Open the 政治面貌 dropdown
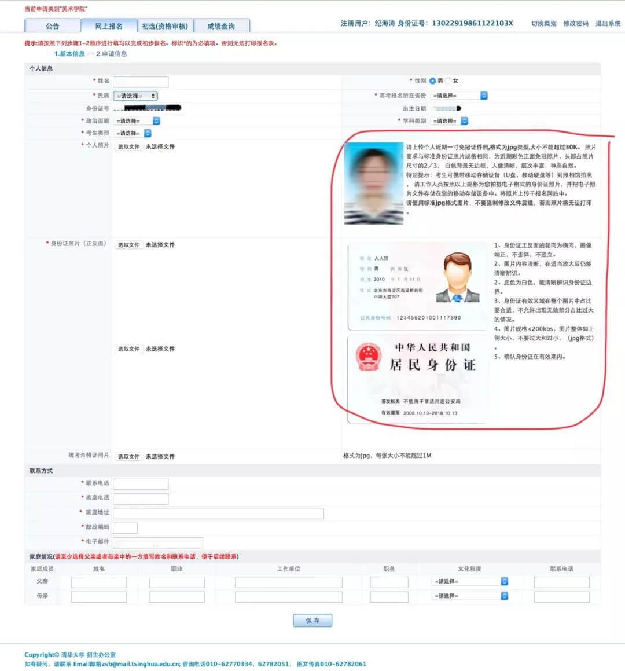Image resolution: width=625 pixels, height=671 pixels. (x=137, y=121)
